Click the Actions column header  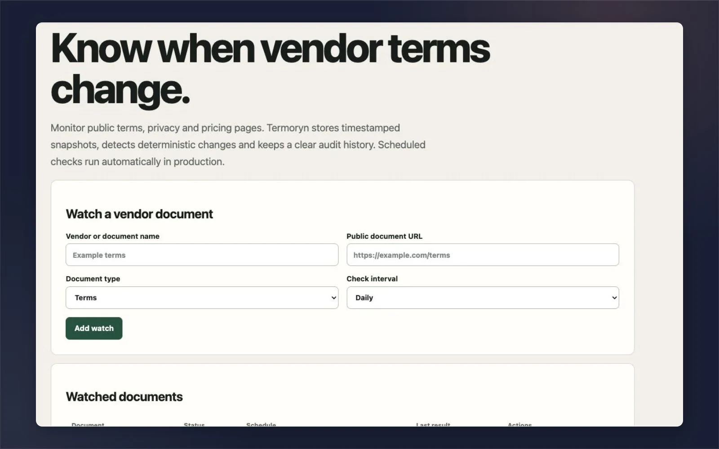[x=519, y=424]
